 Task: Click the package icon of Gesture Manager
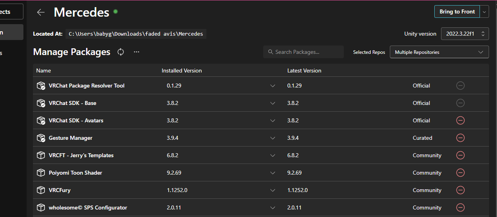tap(41, 138)
